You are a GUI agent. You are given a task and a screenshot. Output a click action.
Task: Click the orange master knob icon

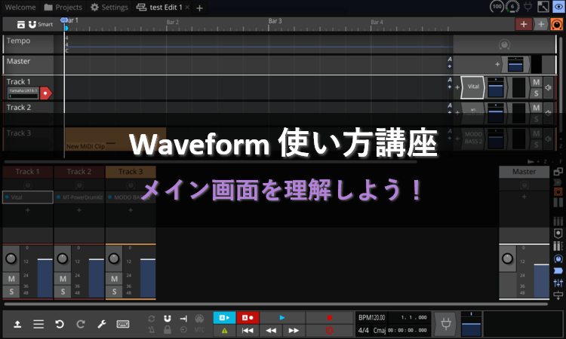556,24
